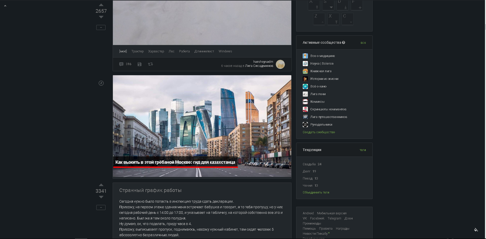The width and height of the screenshot is (486, 239).
Task: Select the Харвестер tag
Action: [x=156, y=51]
